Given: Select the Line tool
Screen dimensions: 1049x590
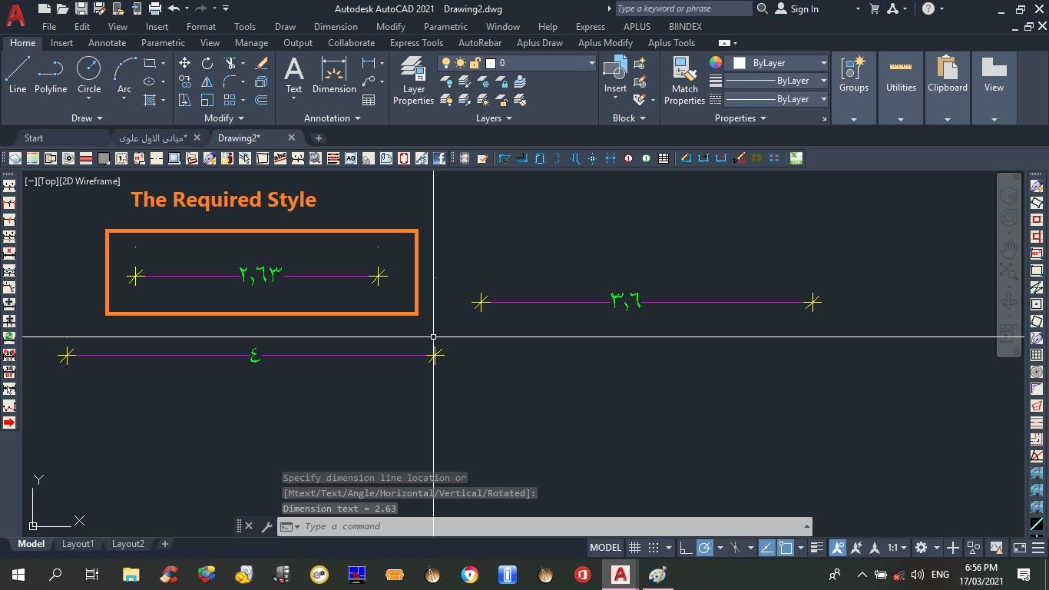Looking at the screenshot, I should point(17,75).
